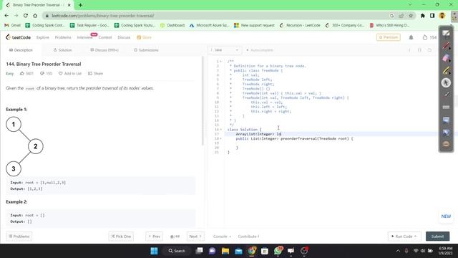
Task: Pick a random problem with Pick One
Action: 121,236
